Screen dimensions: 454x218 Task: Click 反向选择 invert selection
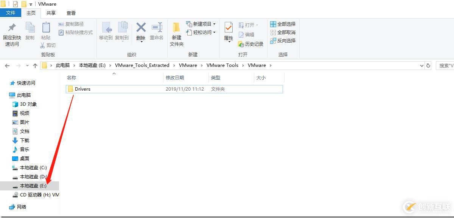click(283, 41)
